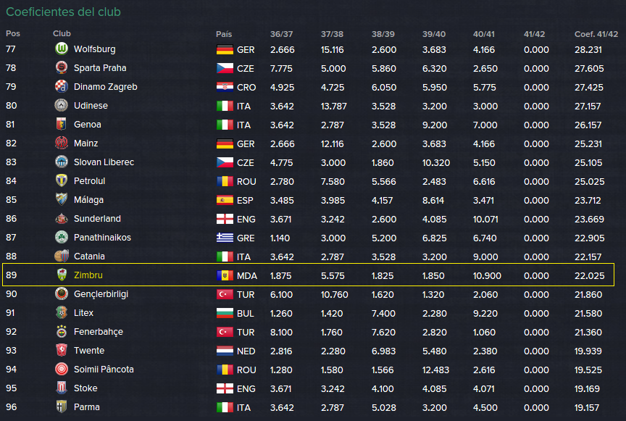This screenshot has height=421, width=626.
Task: Click the Greece flag in Panathinaikos row
Action: [225, 238]
